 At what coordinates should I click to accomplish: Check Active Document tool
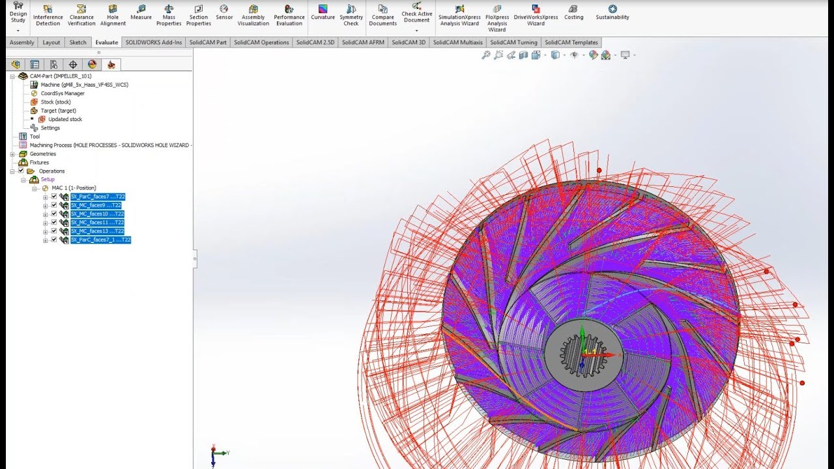click(x=417, y=11)
